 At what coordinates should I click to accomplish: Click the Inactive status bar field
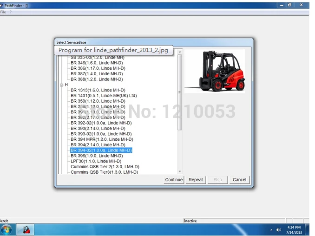pos(234,221)
